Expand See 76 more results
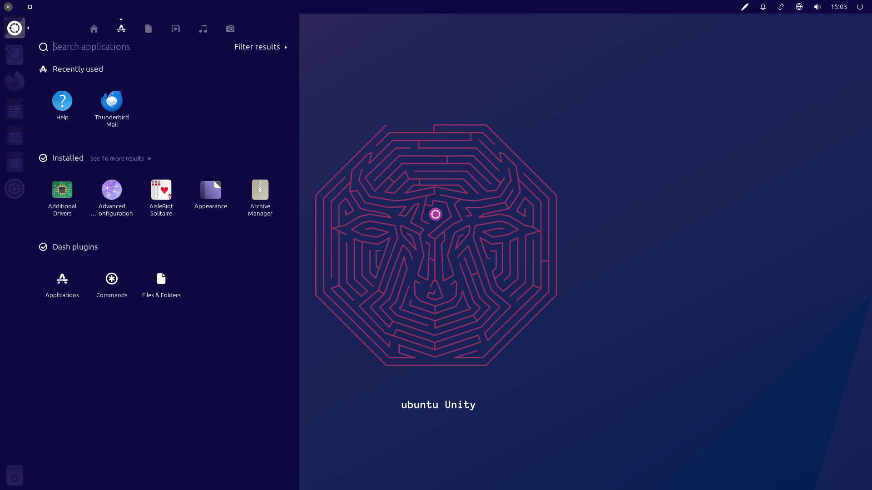The width and height of the screenshot is (872, 490). [x=120, y=158]
